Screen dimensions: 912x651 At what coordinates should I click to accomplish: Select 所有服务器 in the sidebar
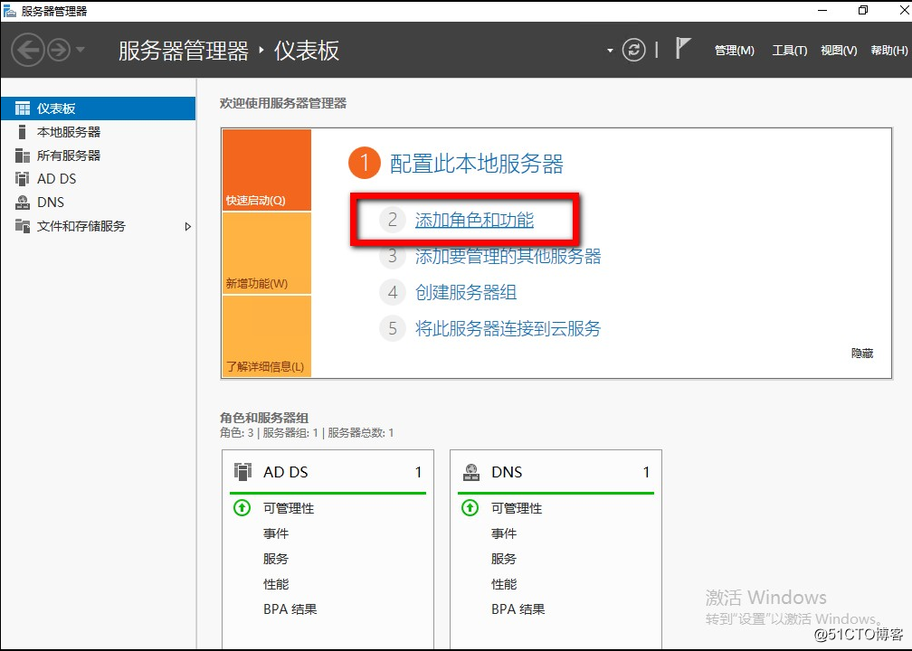point(99,156)
